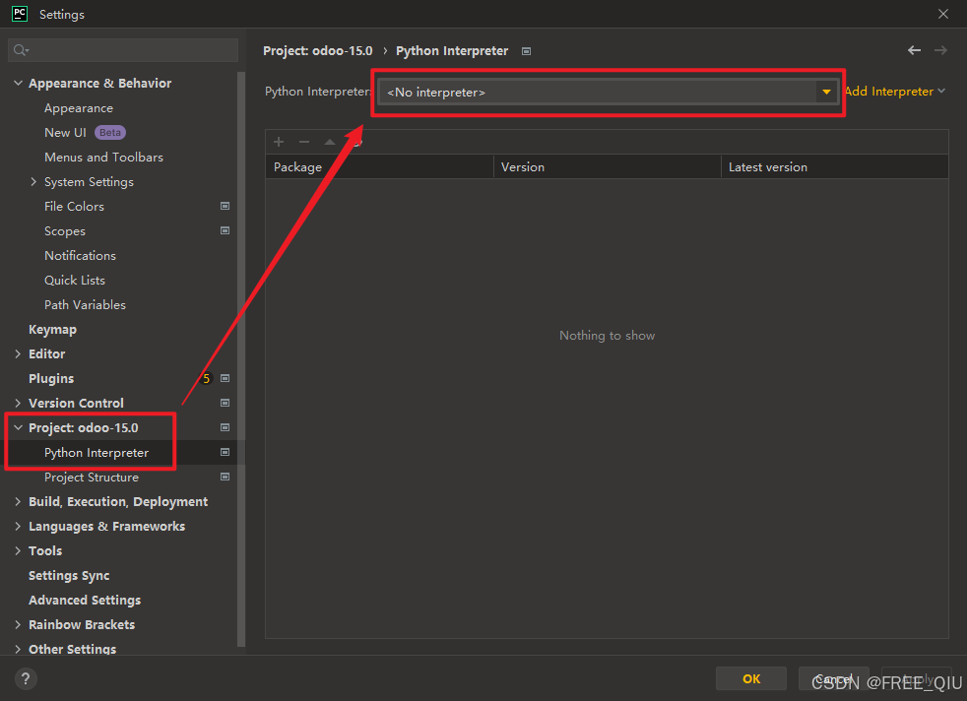Expand the Other Settings section

click(x=18, y=649)
